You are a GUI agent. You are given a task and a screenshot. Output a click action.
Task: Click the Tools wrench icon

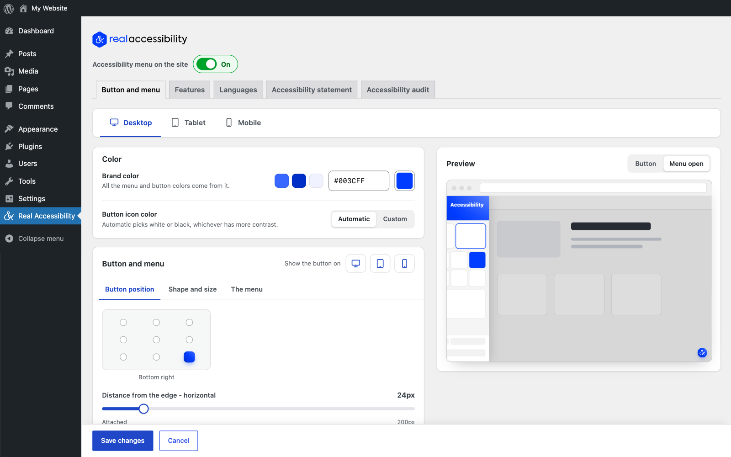click(9, 181)
